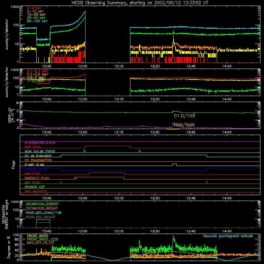264x264 pixels.
Task: Select the 14:00 tick label under MeV panel
Action: click(x=227, y=99)
